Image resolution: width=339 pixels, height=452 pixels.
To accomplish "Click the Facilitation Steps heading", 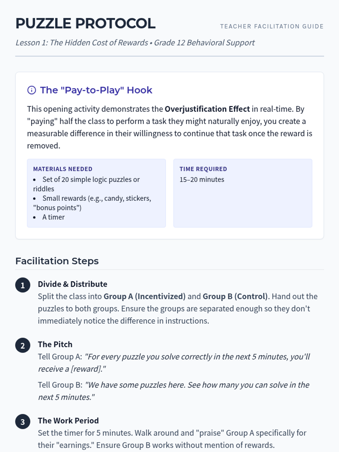I will 57,261.
